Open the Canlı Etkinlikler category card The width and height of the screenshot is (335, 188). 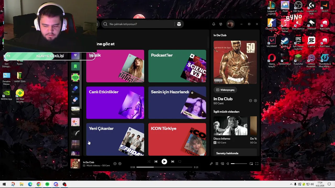coord(115,103)
